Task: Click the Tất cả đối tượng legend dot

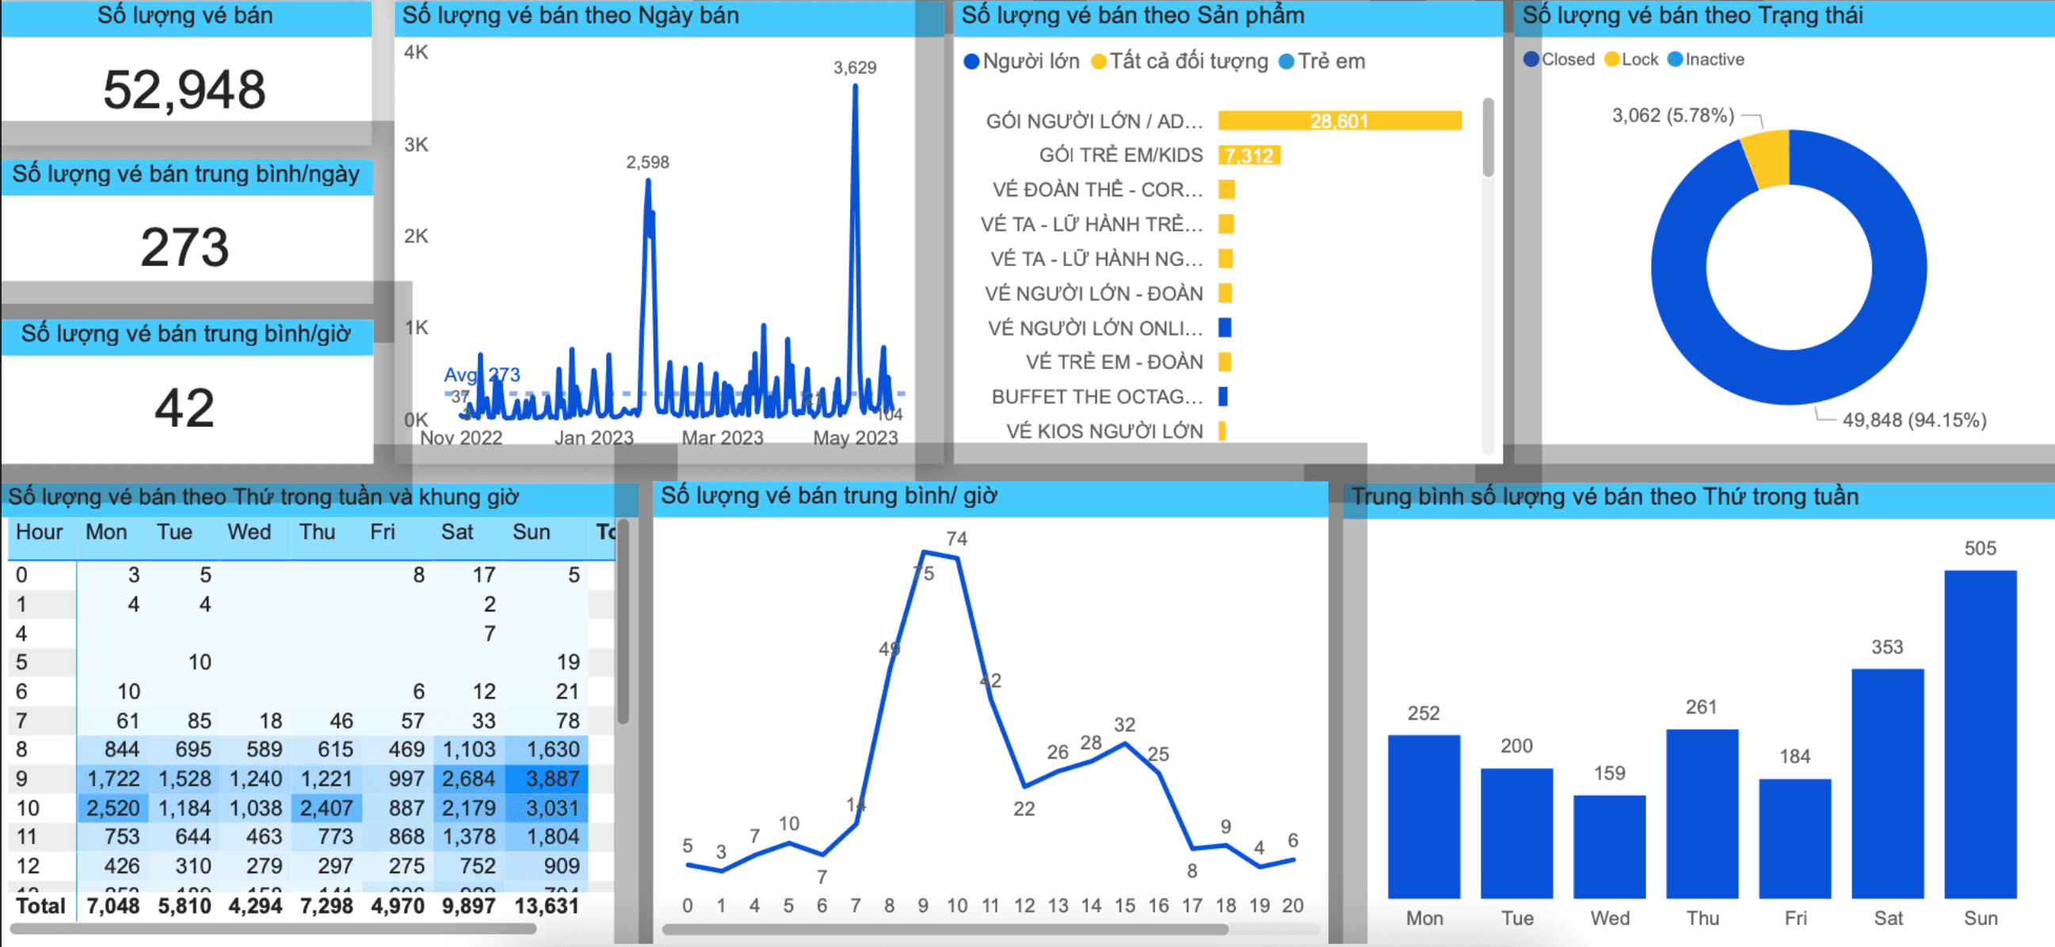Action: tap(1099, 62)
